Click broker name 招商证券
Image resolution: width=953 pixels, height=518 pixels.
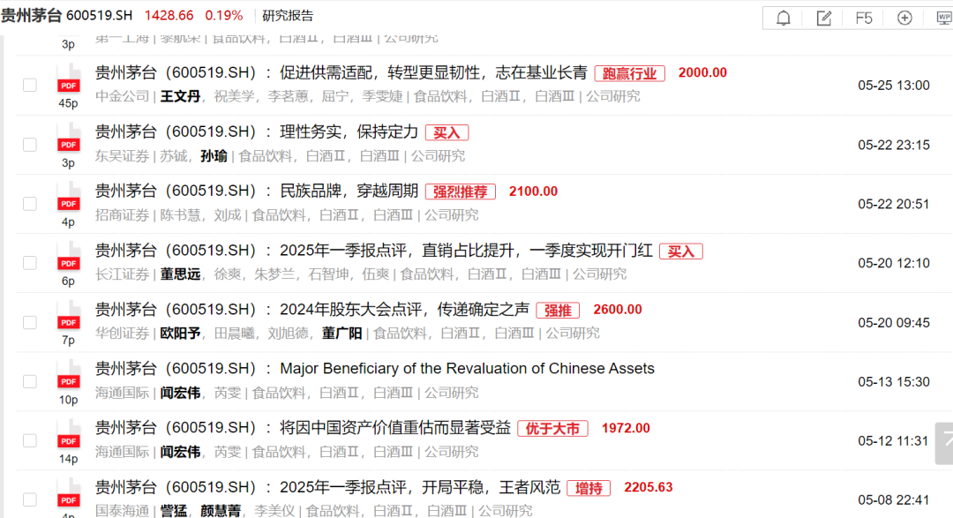pos(122,214)
